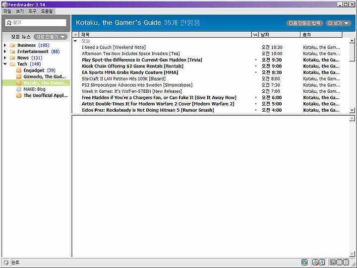Click preview pane scroll-up arrow
This screenshot has height=268, width=357.
tap(352, 118)
